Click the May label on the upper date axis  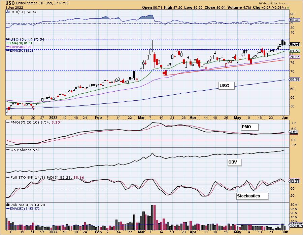pos(237,118)
